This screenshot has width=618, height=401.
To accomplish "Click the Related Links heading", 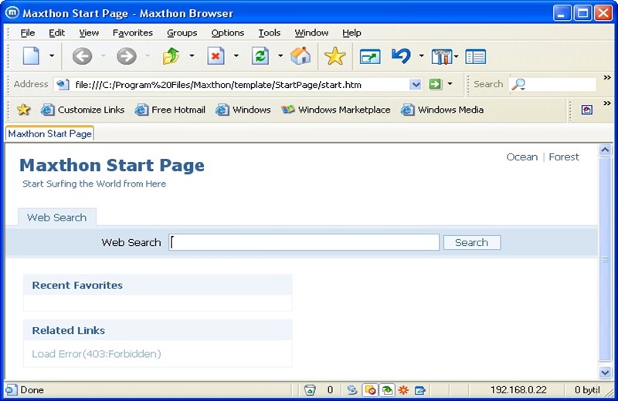I will click(69, 331).
